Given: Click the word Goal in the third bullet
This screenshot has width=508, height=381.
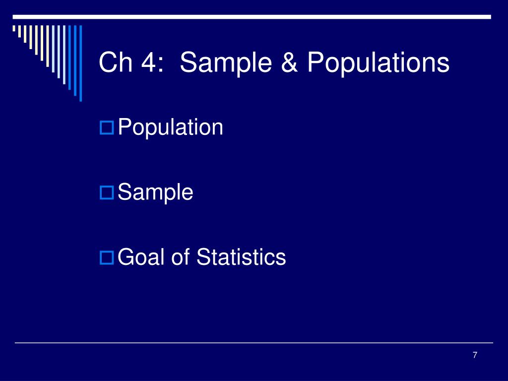Looking at the screenshot, I should pyautogui.click(x=141, y=257).
